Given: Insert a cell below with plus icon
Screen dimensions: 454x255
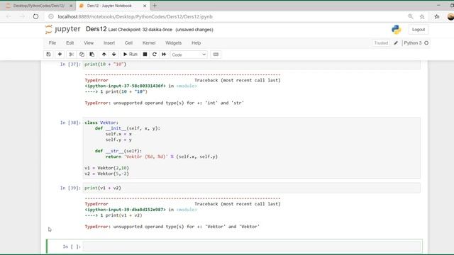Looking at the screenshot, I should tap(60, 55).
